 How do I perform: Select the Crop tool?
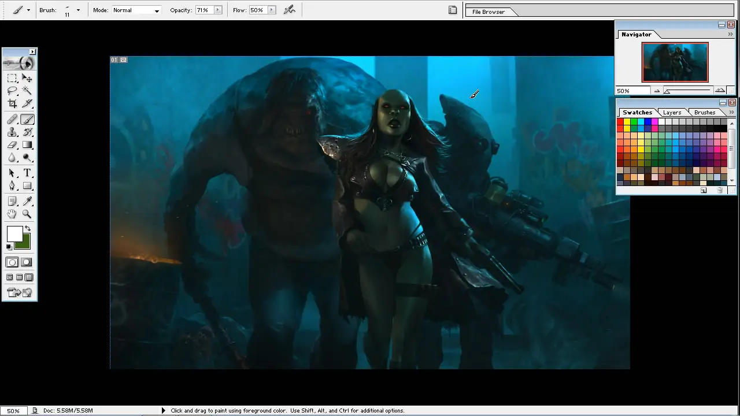(x=12, y=103)
